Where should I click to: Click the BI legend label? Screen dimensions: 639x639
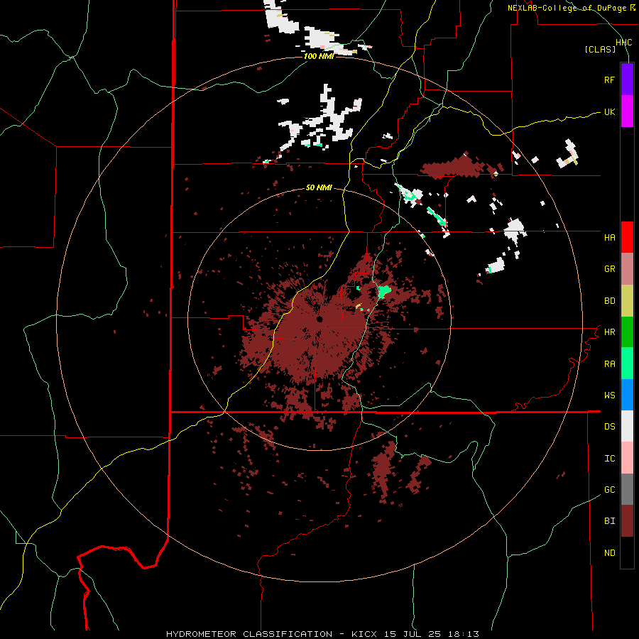click(x=609, y=521)
